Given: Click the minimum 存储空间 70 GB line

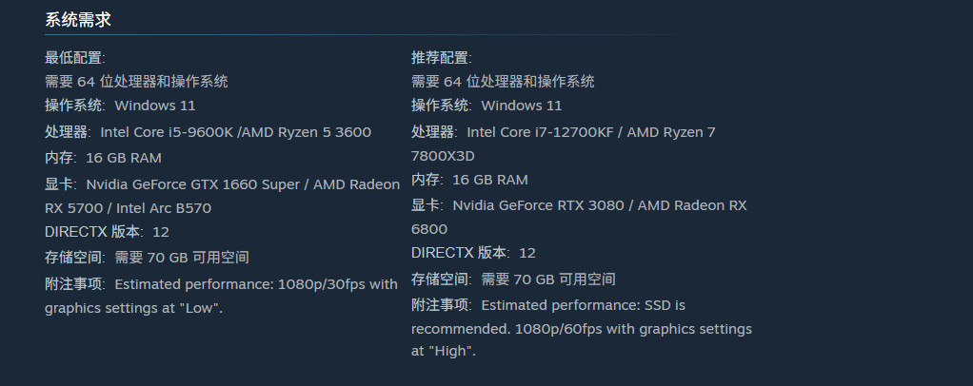Looking at the screenshot, I should tap(147, 257).
